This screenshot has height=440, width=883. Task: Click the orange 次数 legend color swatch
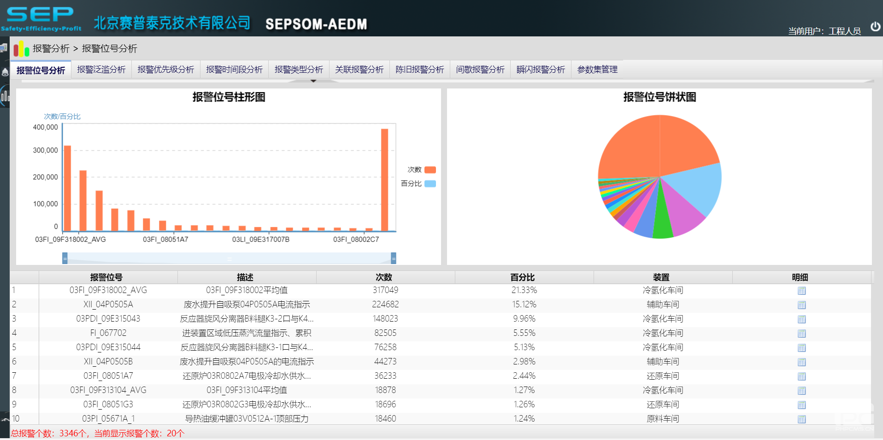click(x=430, y=169)
